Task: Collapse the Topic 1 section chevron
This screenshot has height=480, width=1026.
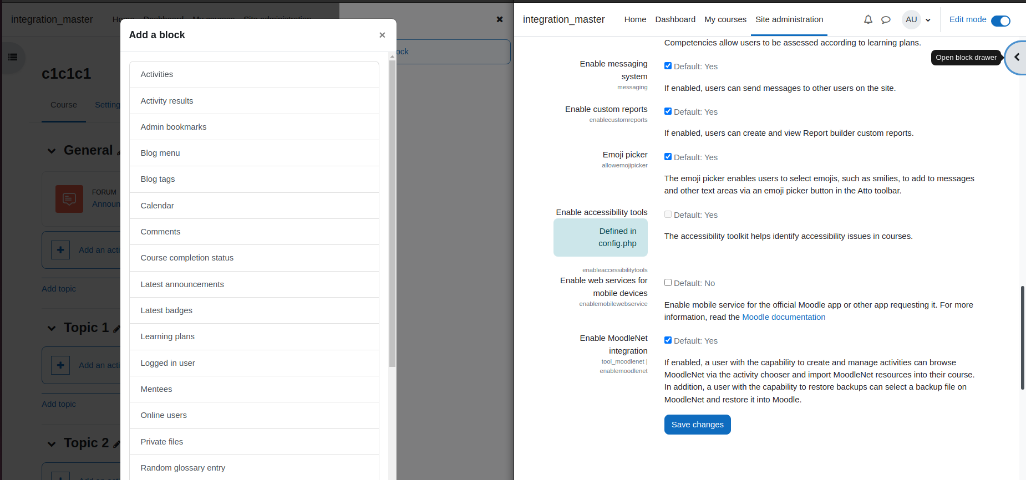Action: pos(52,328)
